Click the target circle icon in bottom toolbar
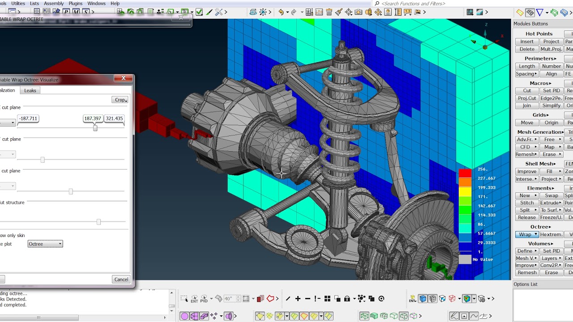Screen dimensions: 573x322 (x=381, y=299)
